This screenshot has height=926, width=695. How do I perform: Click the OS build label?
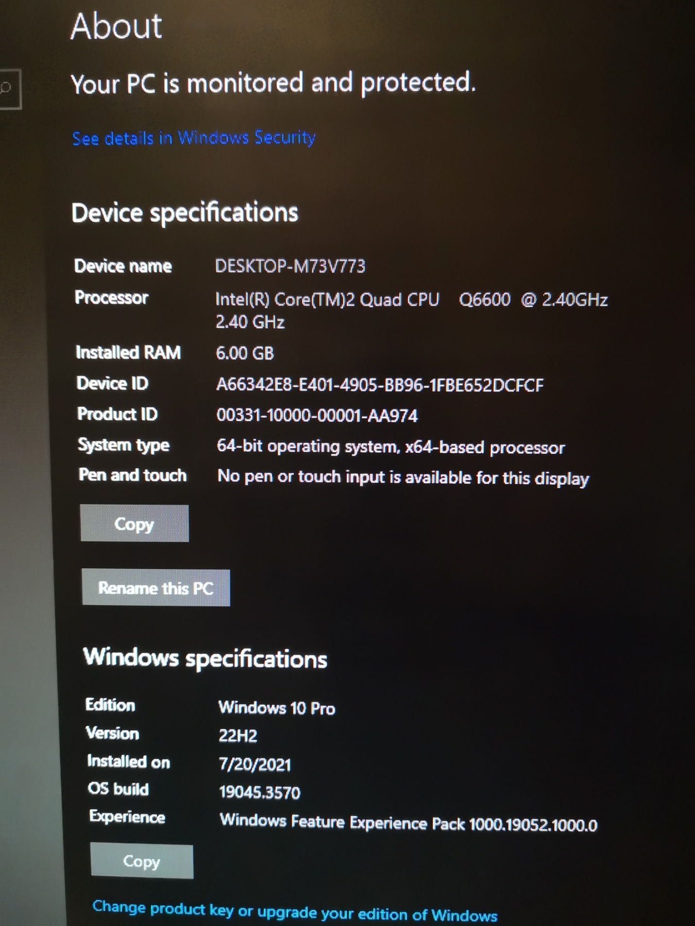118,788
